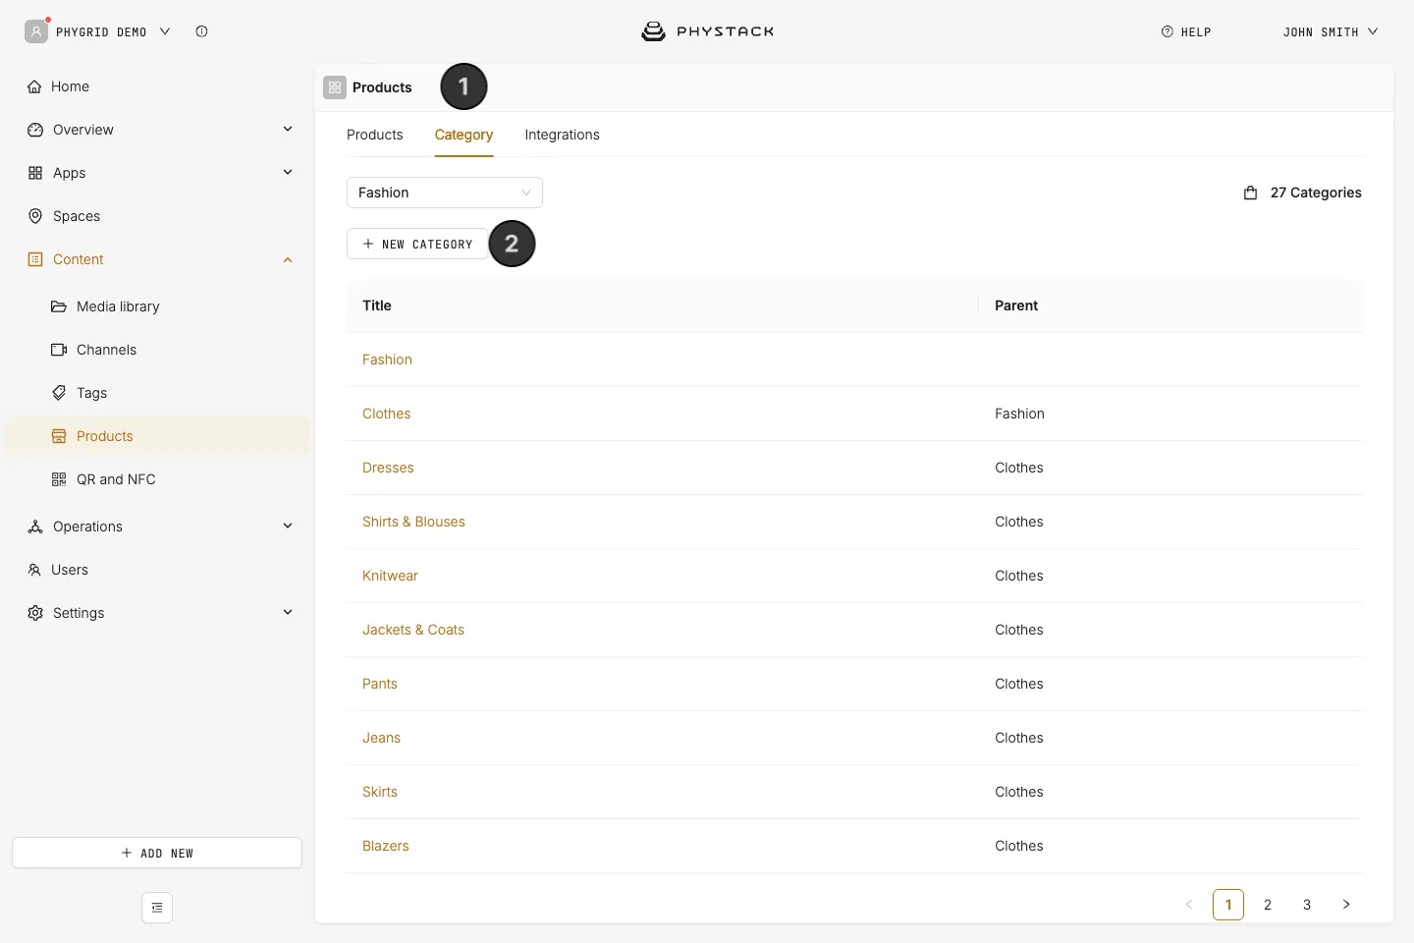
Task: Open Channels from the sidebar
Action: click(106, 350)
